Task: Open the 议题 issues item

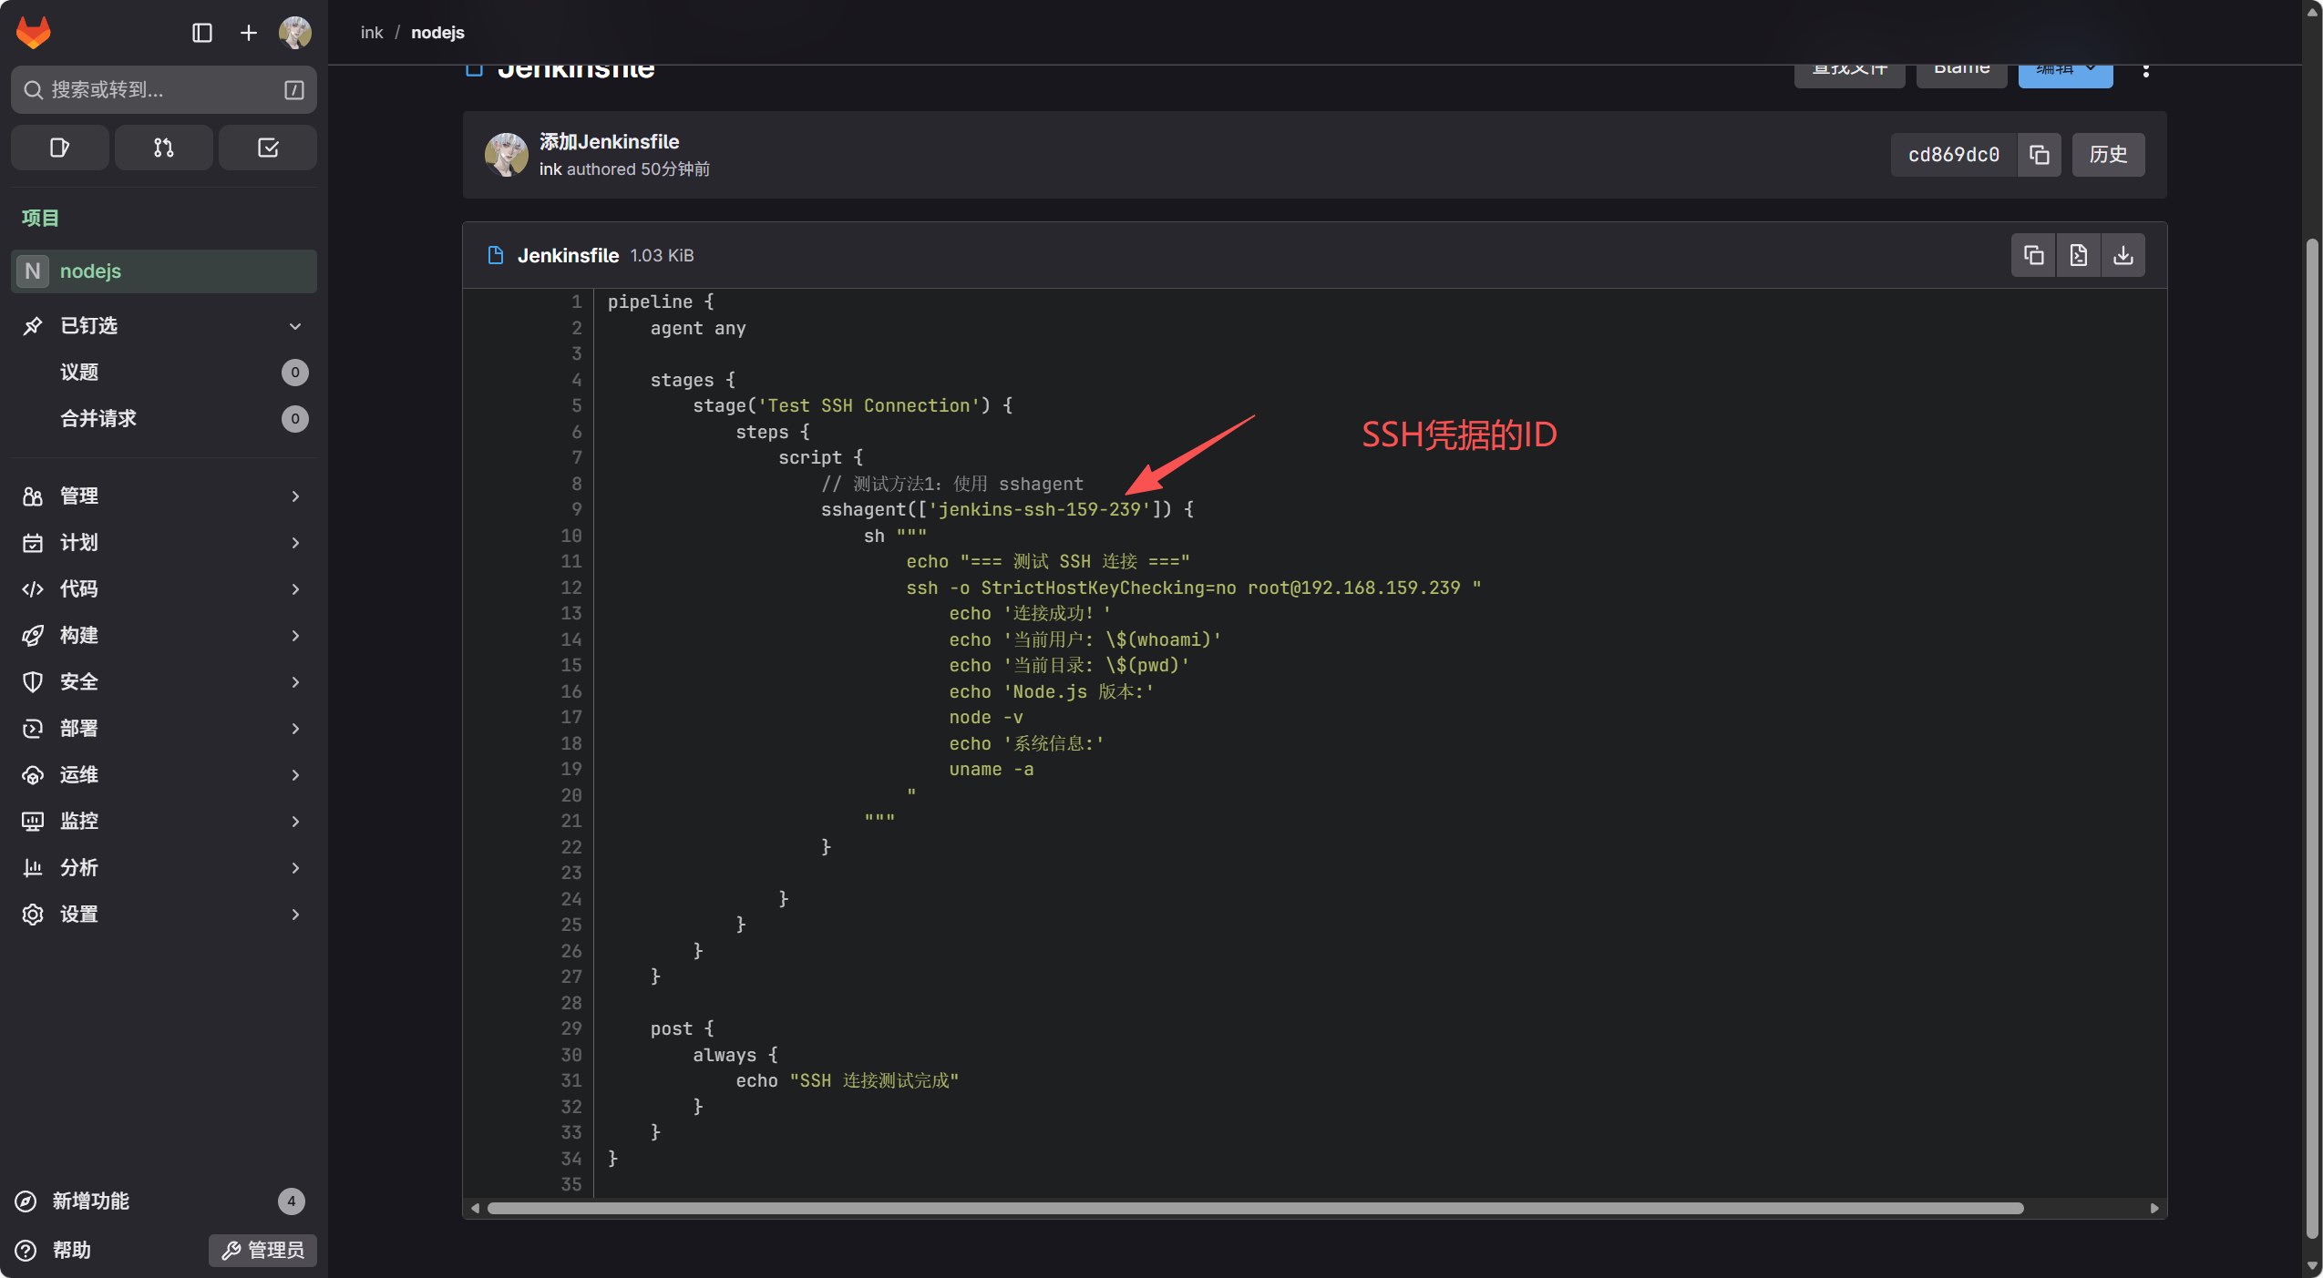Action: (x=79, y=372)
